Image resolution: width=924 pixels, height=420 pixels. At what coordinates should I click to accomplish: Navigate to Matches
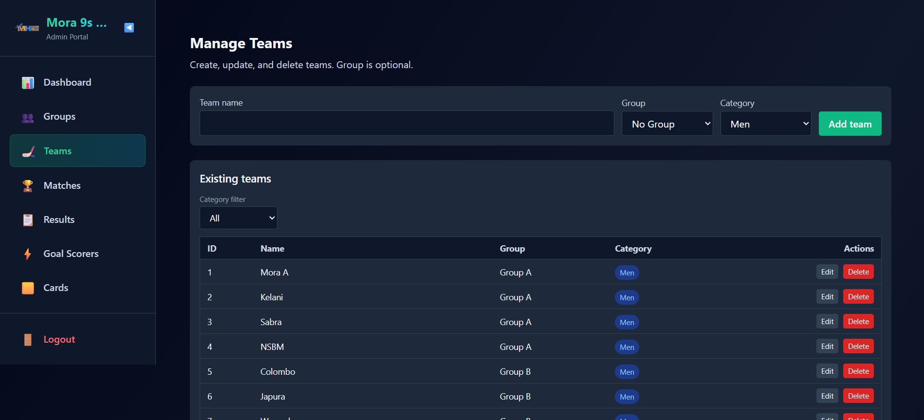click(78, 185)
